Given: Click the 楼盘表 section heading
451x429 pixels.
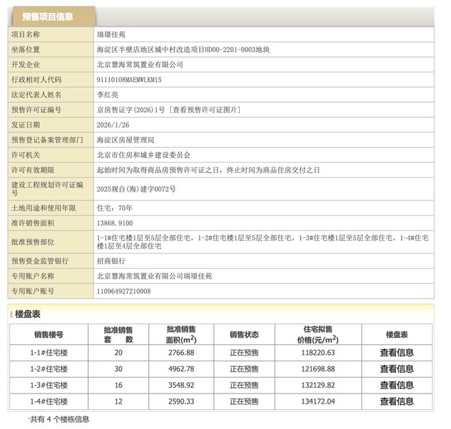Looking at the screenshot, I should (x=28, y=314).
